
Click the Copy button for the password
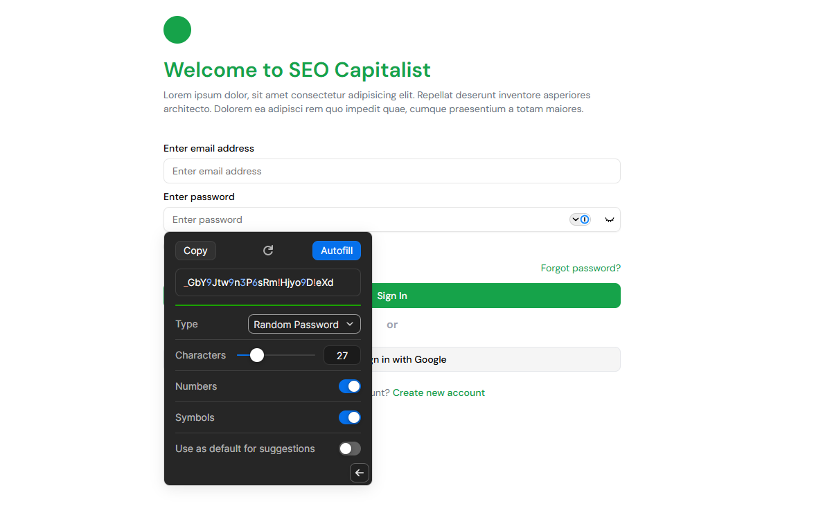coord(195,251)
